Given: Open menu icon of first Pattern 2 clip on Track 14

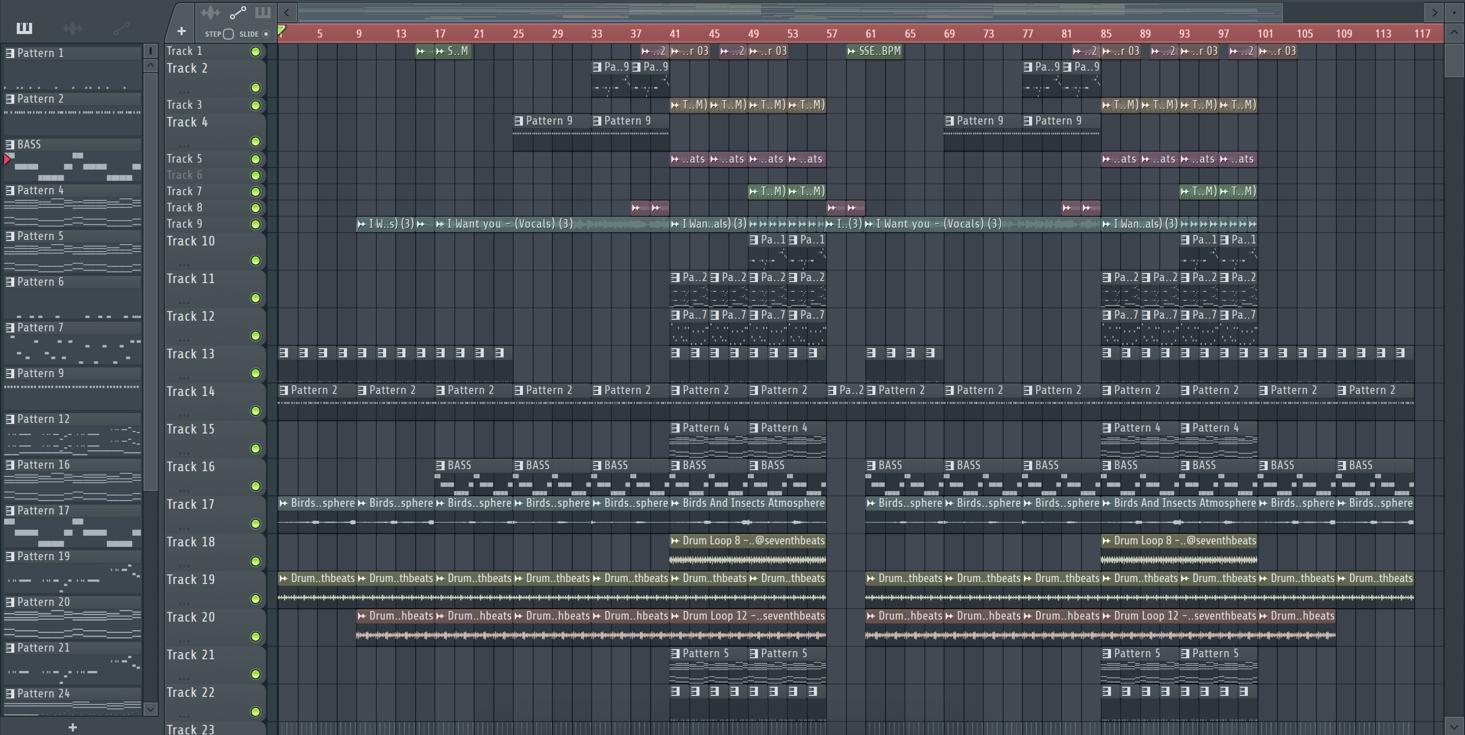Looking at the screenshot, I should tap(283, 390).
